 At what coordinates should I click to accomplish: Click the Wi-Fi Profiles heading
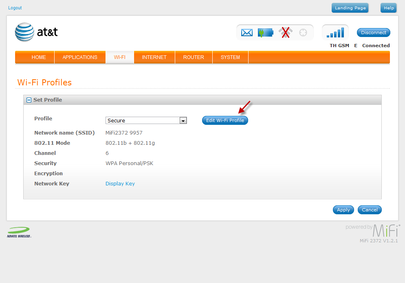pos(44,83)
